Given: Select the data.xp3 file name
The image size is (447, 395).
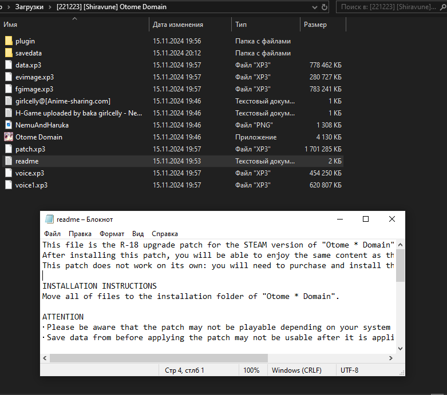Looking at the screenshot, I should (28, 65).
